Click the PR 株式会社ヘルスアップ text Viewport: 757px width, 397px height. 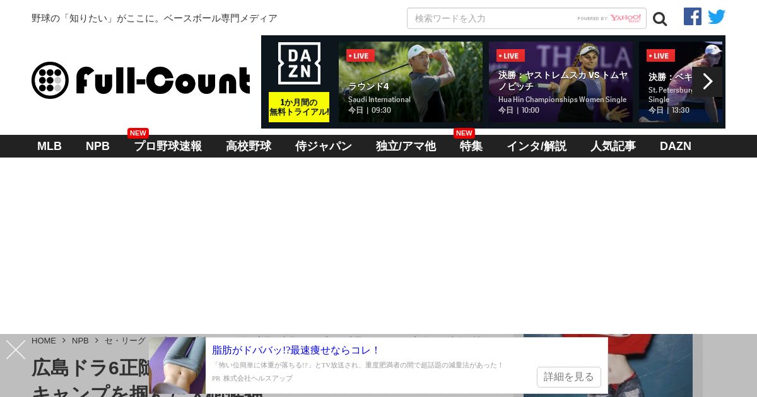pyautogui.click(x=252, y=378)
